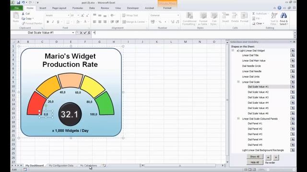Toggle visibility of Linear Dial Main Value
Screen dimensions: 307x172
(293, 61)
